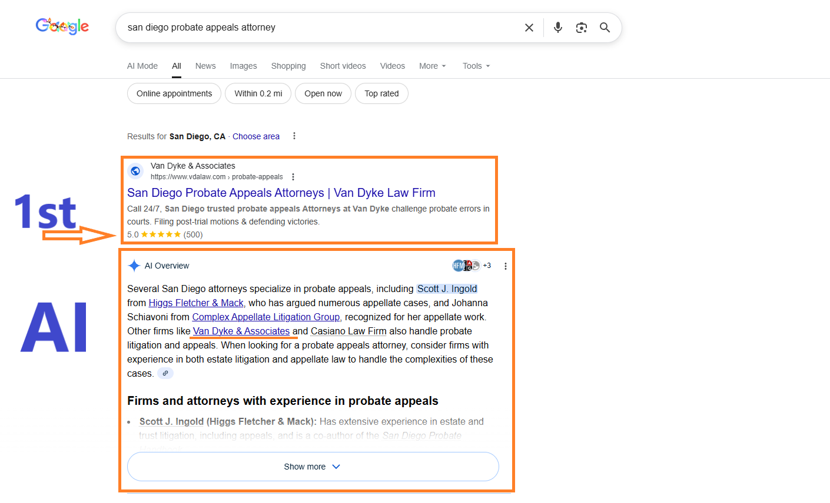Screen dimensions: 830x503
Task: Open Complex Appellate Litigation Group link
Action: [x=266, y=317]
